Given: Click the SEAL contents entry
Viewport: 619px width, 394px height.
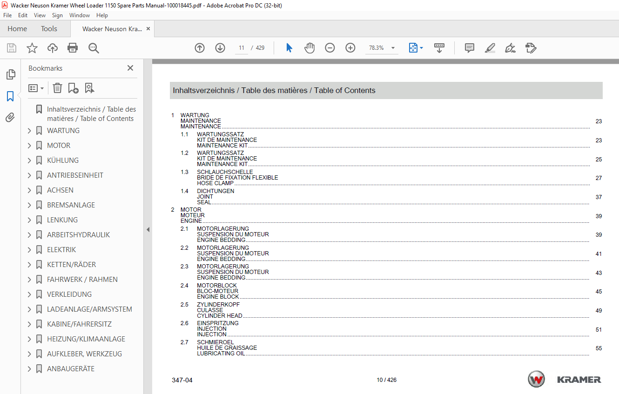Looking at the screenshot, I should 204,202.
